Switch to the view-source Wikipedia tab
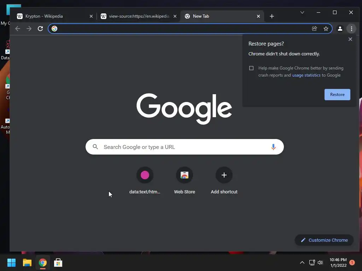362x271 pixels. click(139, 16)
